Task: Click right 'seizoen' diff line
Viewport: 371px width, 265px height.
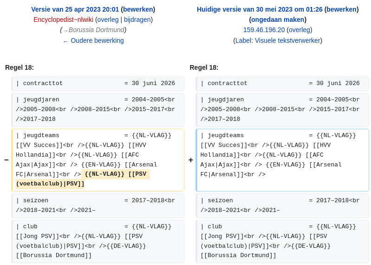Action: click(282, 205)
